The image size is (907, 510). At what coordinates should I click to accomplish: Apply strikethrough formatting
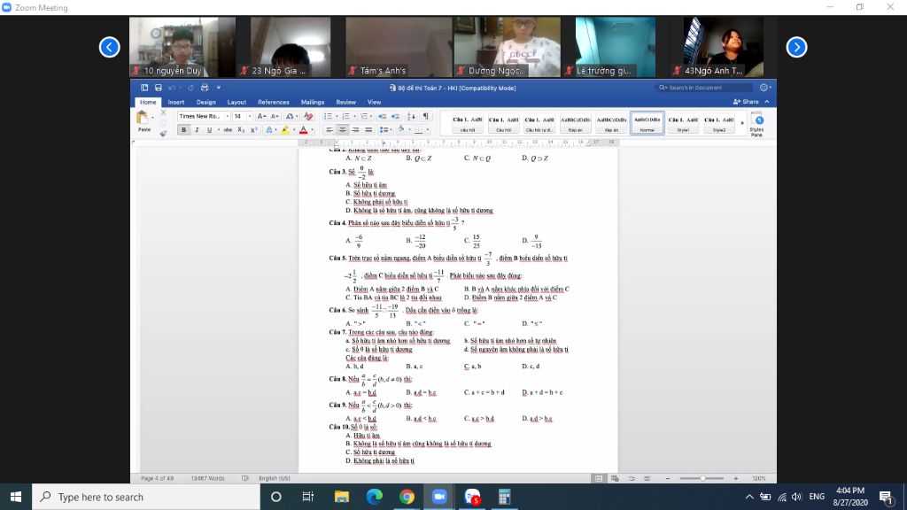[x=228, y=130]
